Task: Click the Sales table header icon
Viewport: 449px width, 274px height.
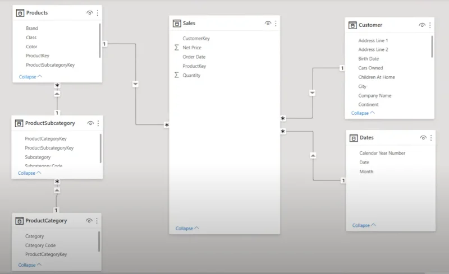Action: click(x=177, y=23)
